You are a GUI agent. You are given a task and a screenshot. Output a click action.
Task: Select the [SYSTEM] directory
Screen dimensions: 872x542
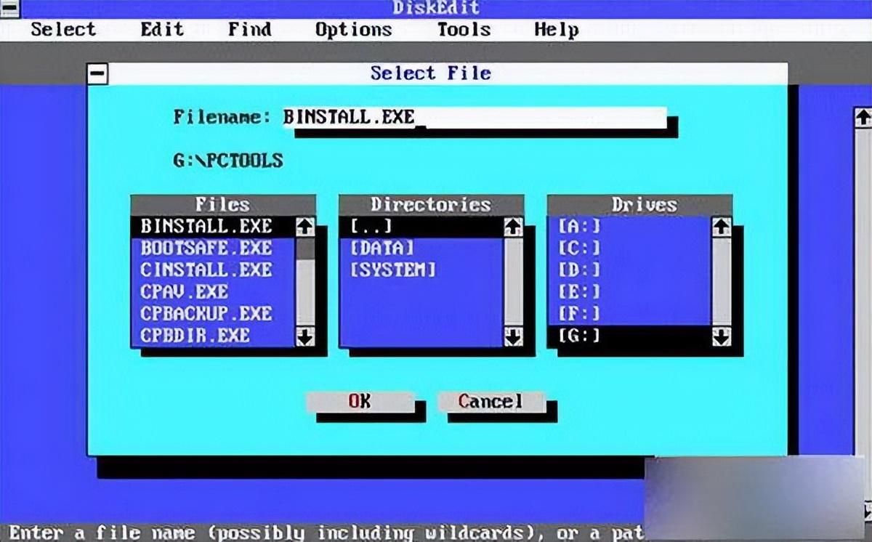(x=421, y=270)
